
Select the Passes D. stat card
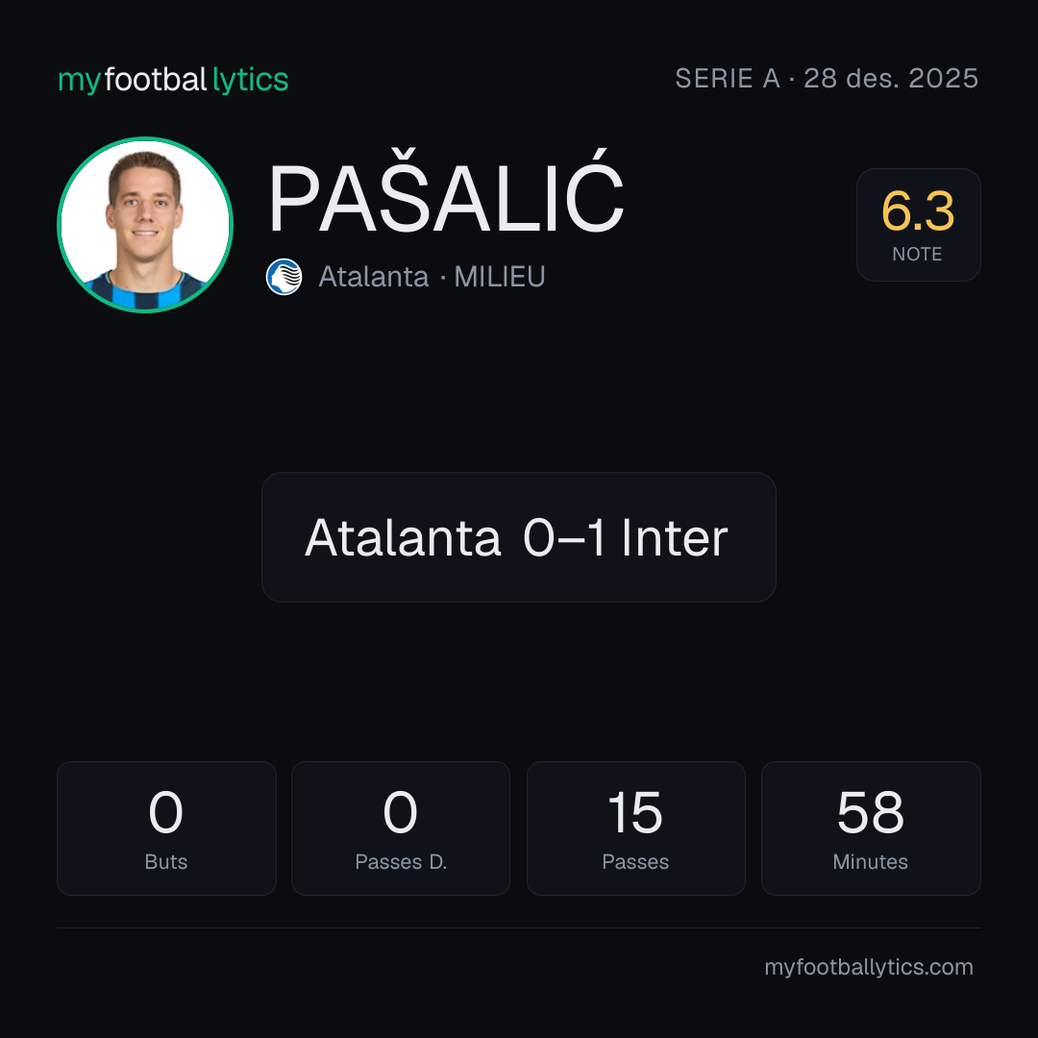(x=401, y=828)
